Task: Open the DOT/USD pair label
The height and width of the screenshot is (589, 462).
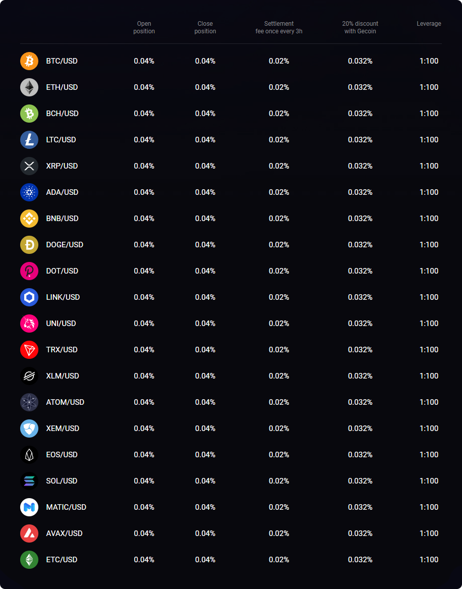Action: click(x=63, y=271)
